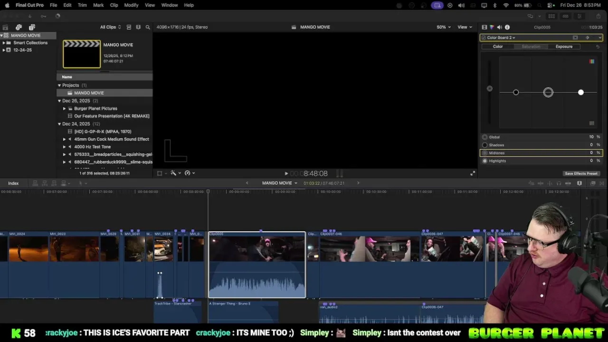Expand the Smart Collections folder

pyautogui.click(x=4, y=43)
